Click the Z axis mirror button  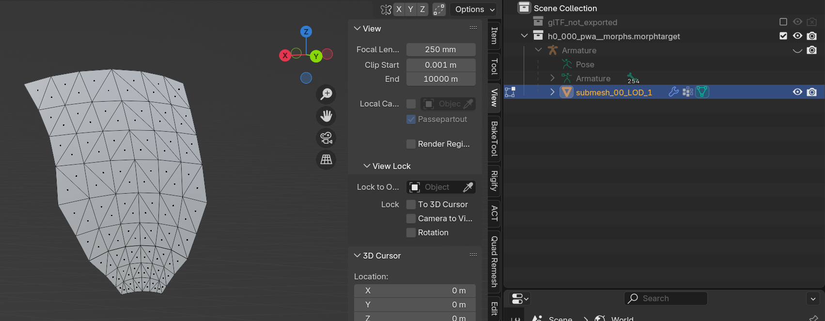[422, 9]
